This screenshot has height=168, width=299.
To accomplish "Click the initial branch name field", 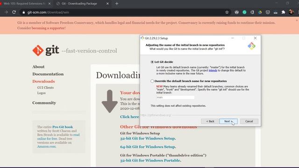I will (x=175, y=98).
